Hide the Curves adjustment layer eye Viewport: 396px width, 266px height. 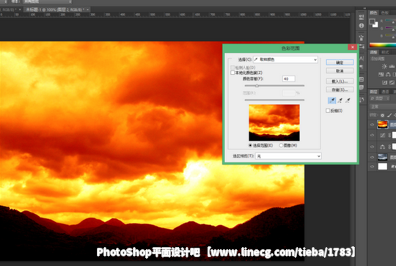tap(372, 136)
